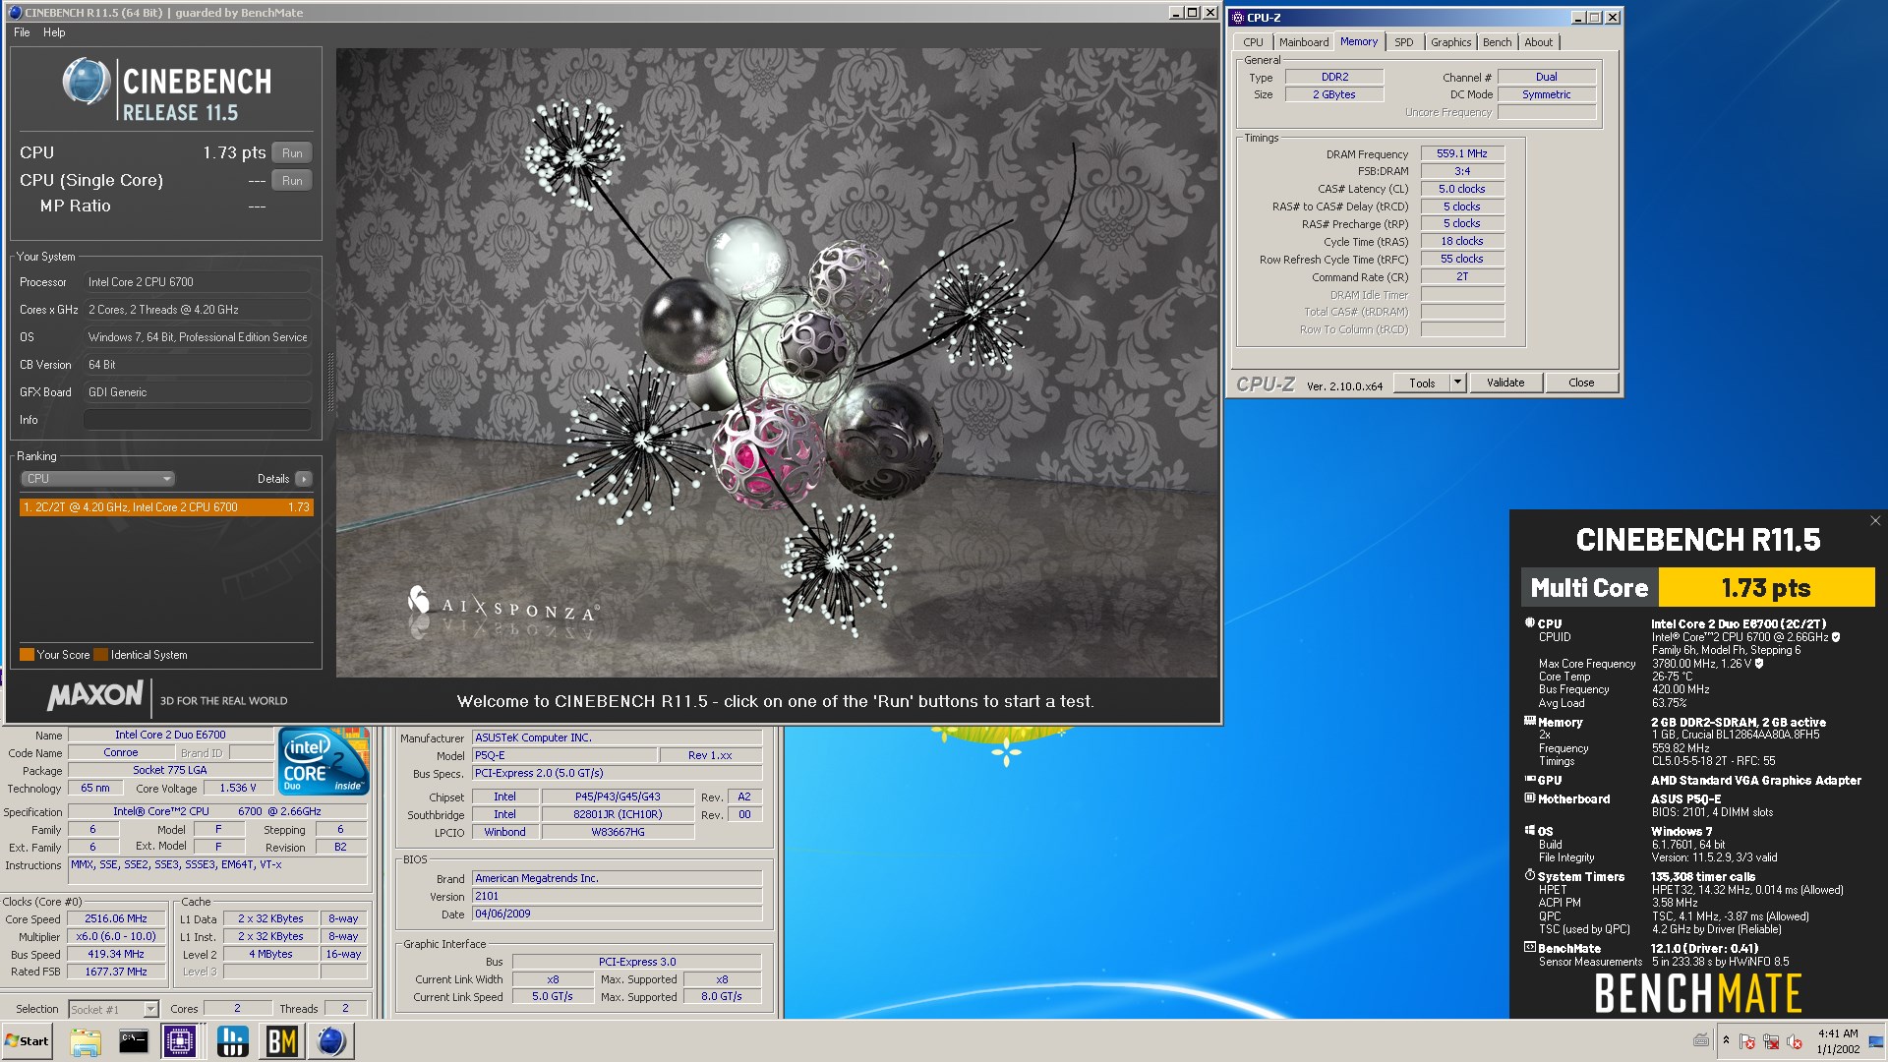The width and height of the screenshot is (1888, 1062).
Task: Click the System Timers stopwatch icon in BenchMate
Action: 1530,875
